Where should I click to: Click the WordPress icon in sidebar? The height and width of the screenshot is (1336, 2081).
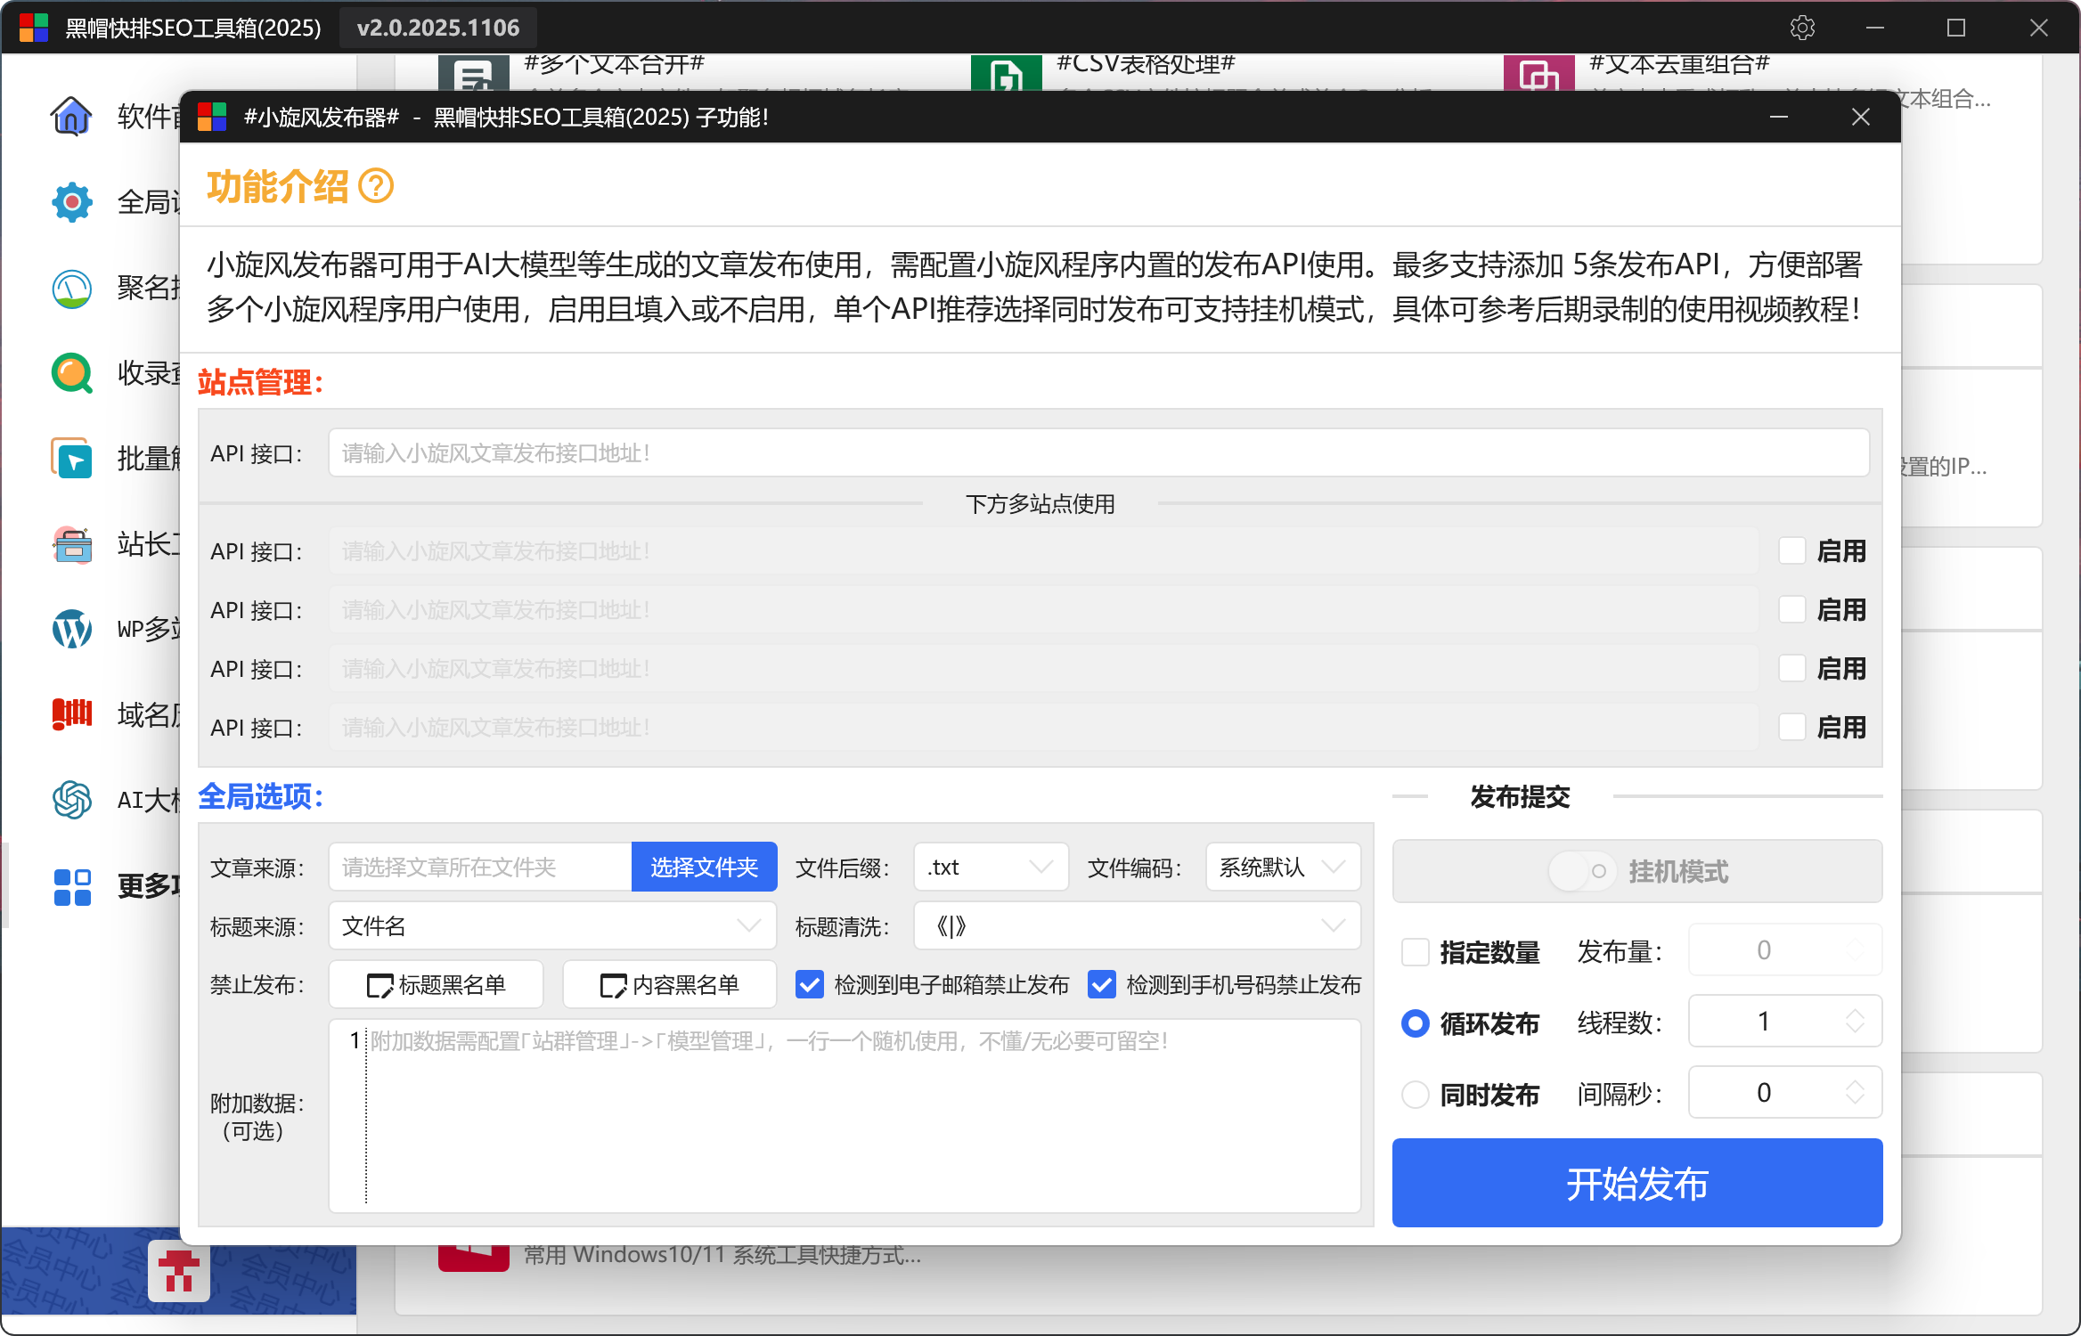(x=71, y=629)
